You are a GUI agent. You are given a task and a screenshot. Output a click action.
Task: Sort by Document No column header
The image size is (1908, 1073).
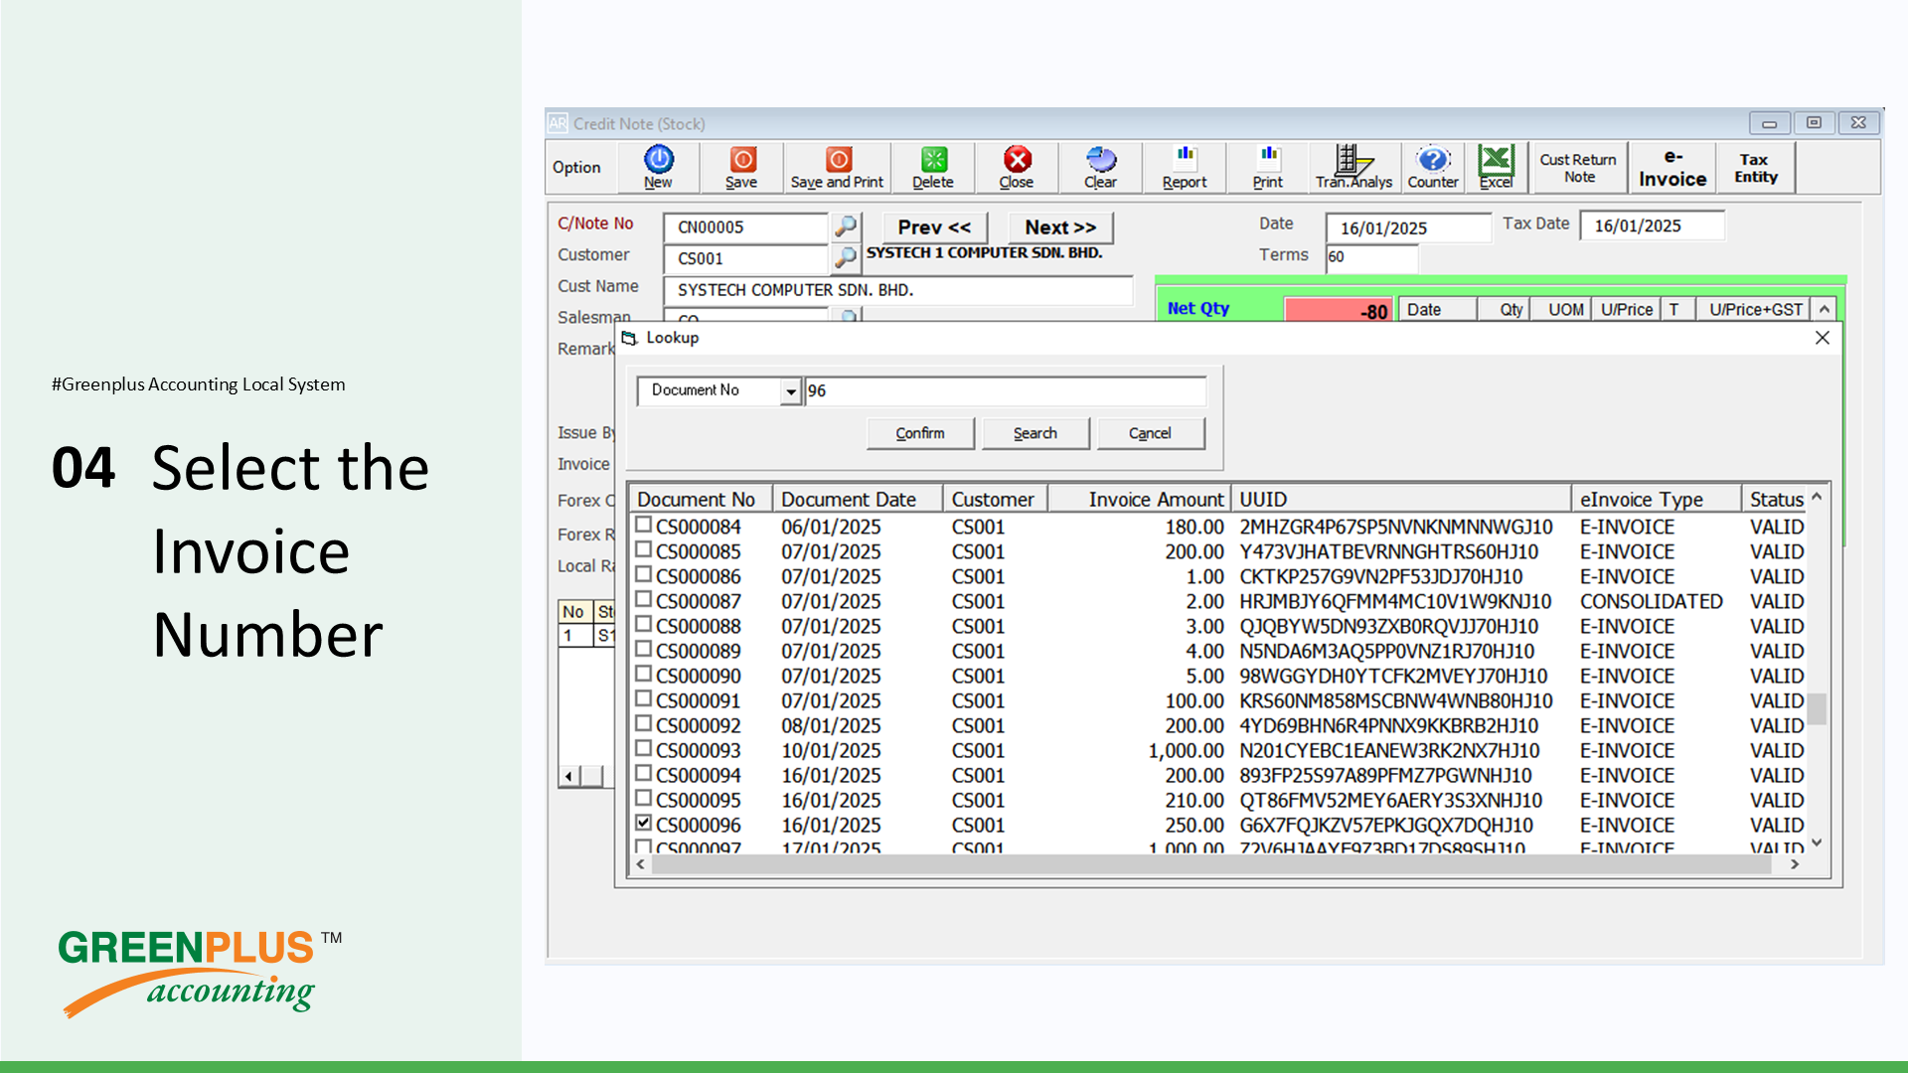coord(701,499)
